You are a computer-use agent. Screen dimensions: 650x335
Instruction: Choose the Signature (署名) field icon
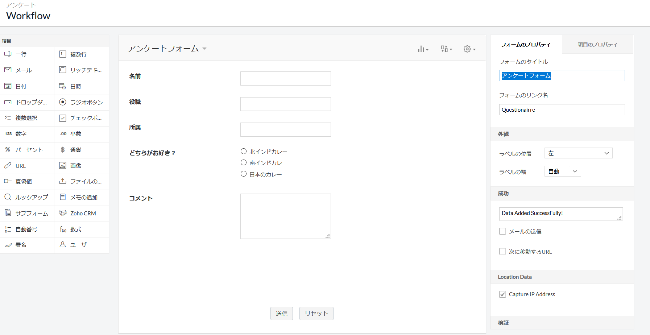8,245
